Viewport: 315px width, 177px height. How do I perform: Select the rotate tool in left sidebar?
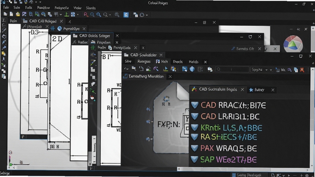pos(4,37)
